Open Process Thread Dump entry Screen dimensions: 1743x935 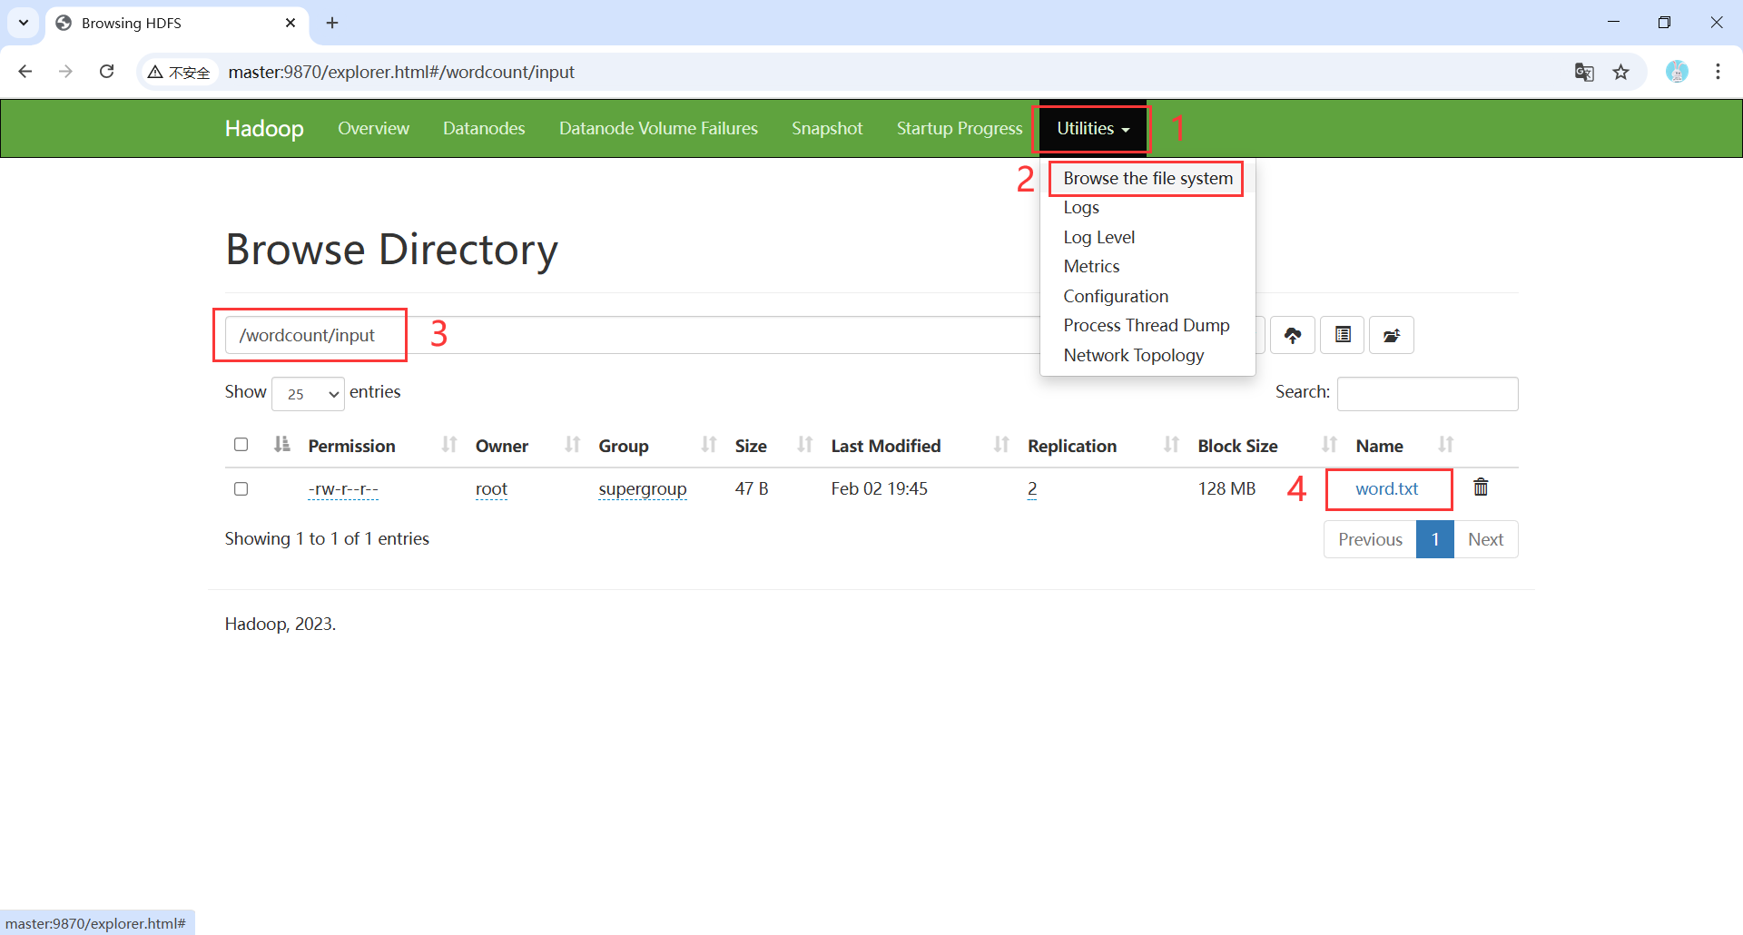pos(1146,326)
